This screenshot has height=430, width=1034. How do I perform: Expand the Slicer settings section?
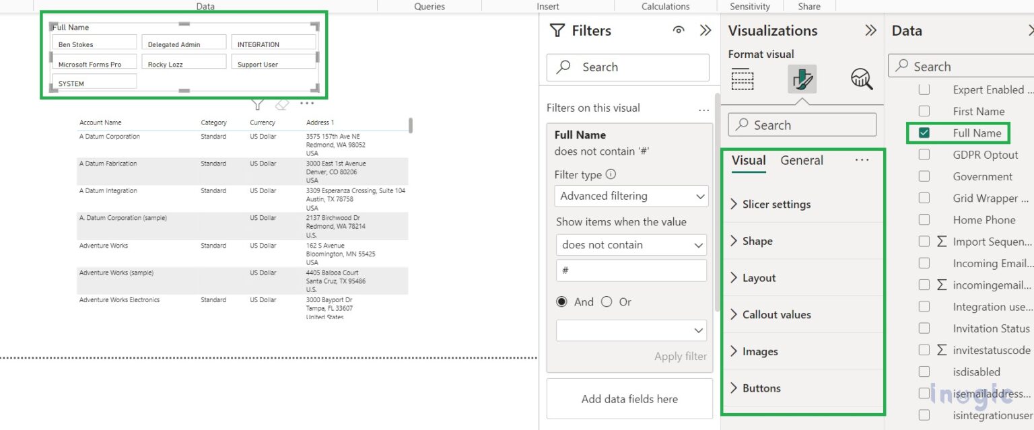point(776,205)
